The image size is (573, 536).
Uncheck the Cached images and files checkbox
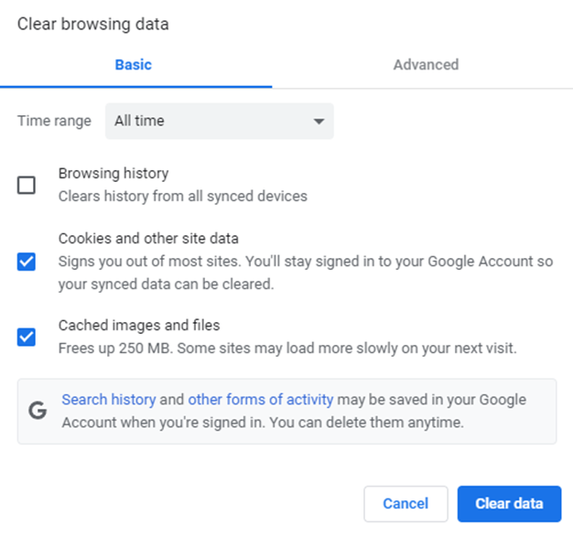(27, 337)
